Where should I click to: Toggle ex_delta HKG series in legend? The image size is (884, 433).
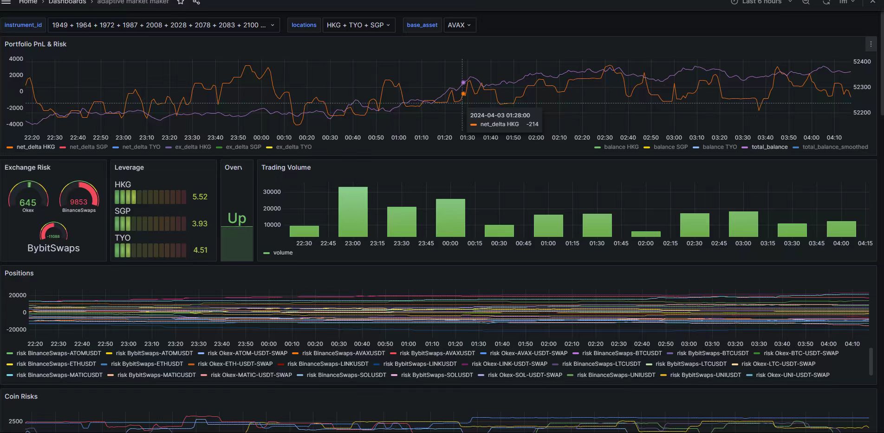pos(193,147)
